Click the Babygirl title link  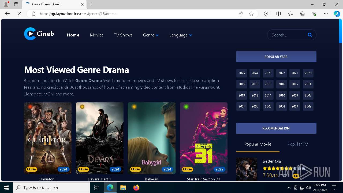point(151,179)
